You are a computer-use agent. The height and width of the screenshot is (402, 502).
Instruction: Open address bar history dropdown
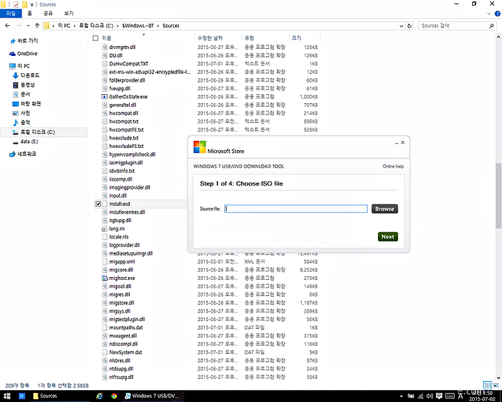point(401,26)
